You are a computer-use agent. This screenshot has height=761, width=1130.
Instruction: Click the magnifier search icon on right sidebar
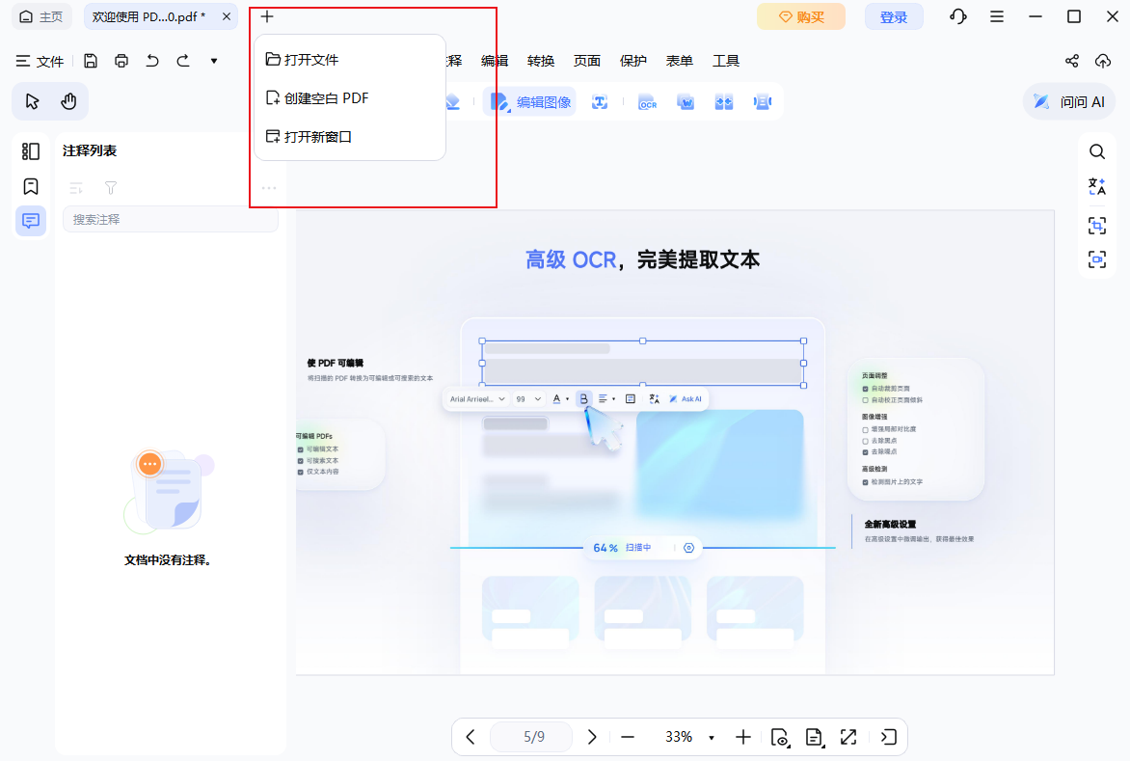pyautogui.click(x=1097, y=152)
